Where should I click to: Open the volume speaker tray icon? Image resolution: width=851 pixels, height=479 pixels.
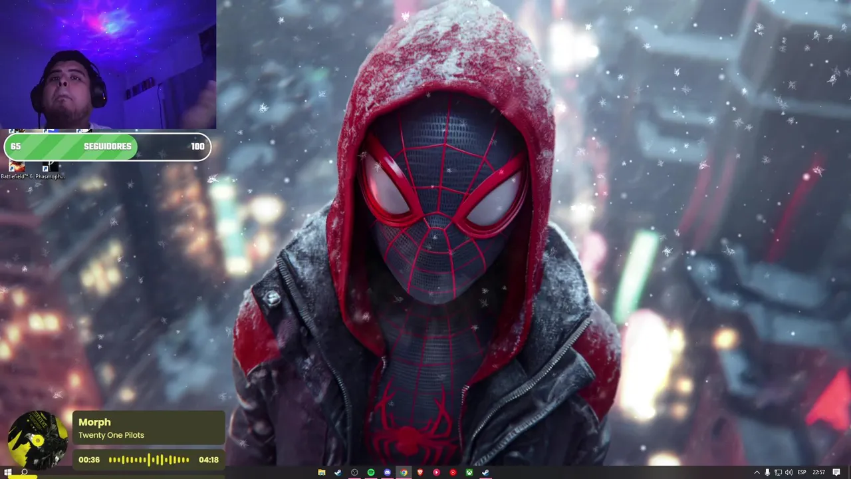pyautogui.click(x=789, y=472)
